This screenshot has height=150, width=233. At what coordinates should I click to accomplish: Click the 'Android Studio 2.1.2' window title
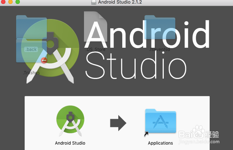coord(120,2)
